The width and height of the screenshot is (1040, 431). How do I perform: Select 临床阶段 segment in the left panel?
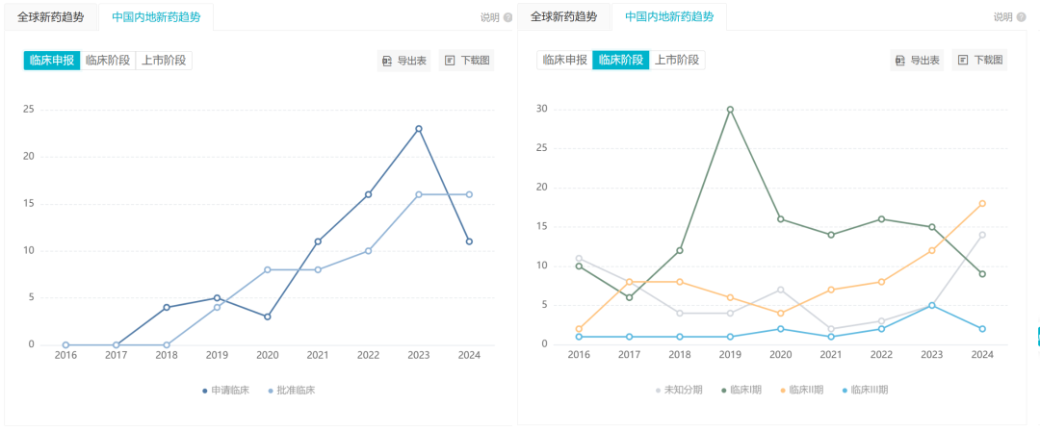tap(108, 61)
